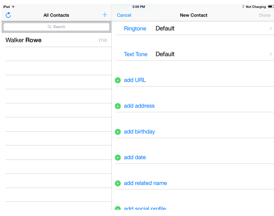Tap Done to save contact
Image resolution: width=274 pixels, height=216 pixels.
tap(265, 15)
